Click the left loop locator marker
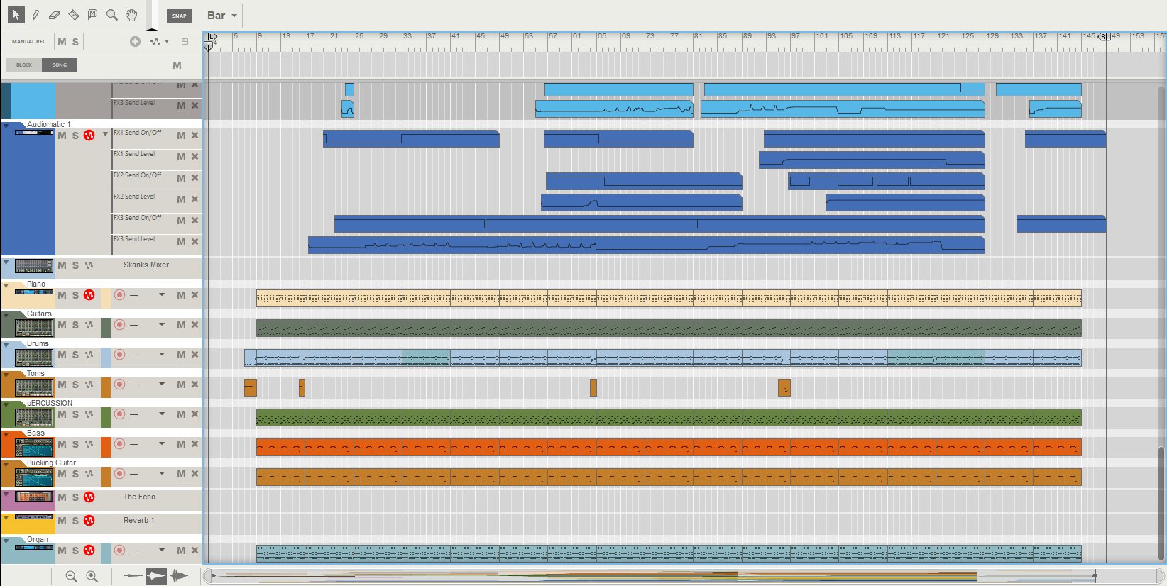 coord(212,36)
